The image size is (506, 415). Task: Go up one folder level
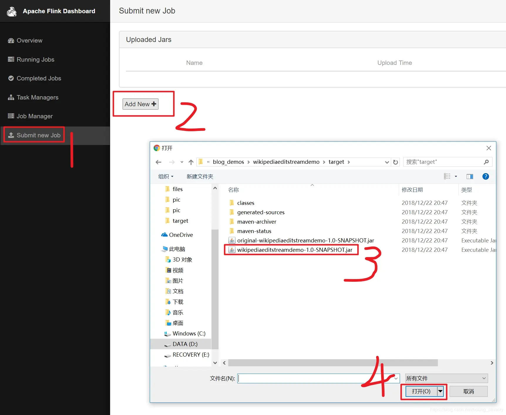point(191,162)
